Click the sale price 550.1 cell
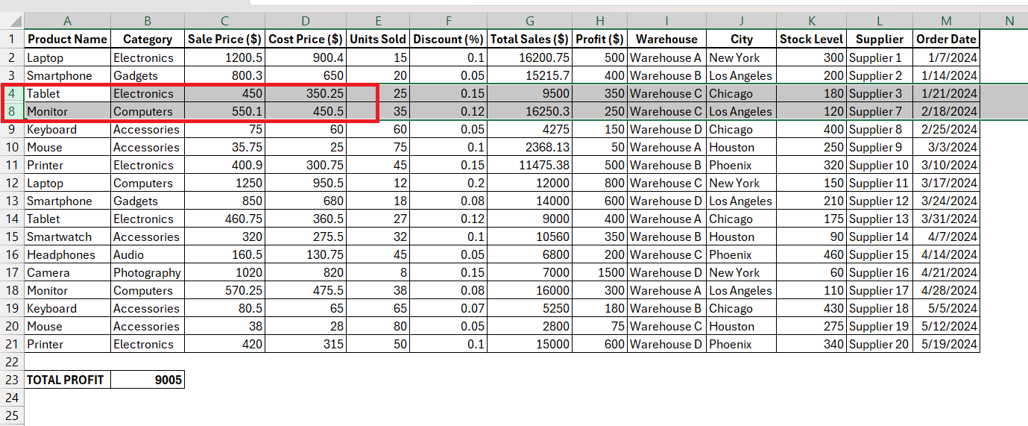Image resolution: width=1028 pixels, height=426 pixels. coord(224,111)
